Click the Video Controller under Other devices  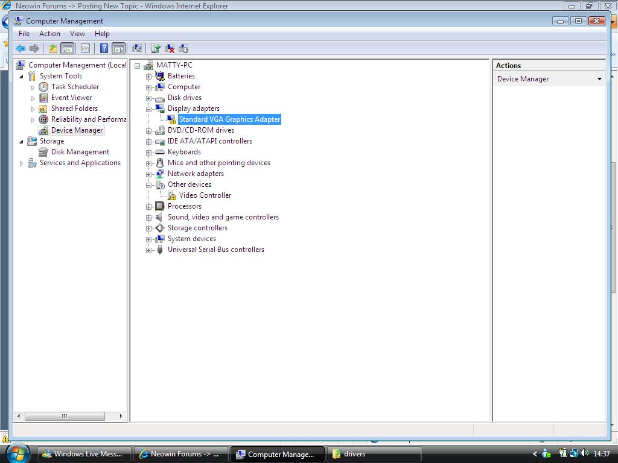pos(205,195)
